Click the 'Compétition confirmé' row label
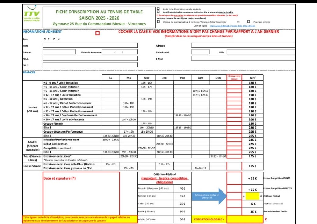 point(57,148)
